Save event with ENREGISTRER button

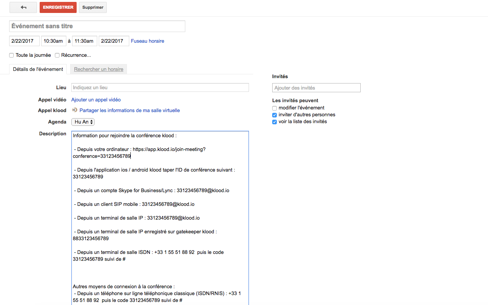pos(58,7)
